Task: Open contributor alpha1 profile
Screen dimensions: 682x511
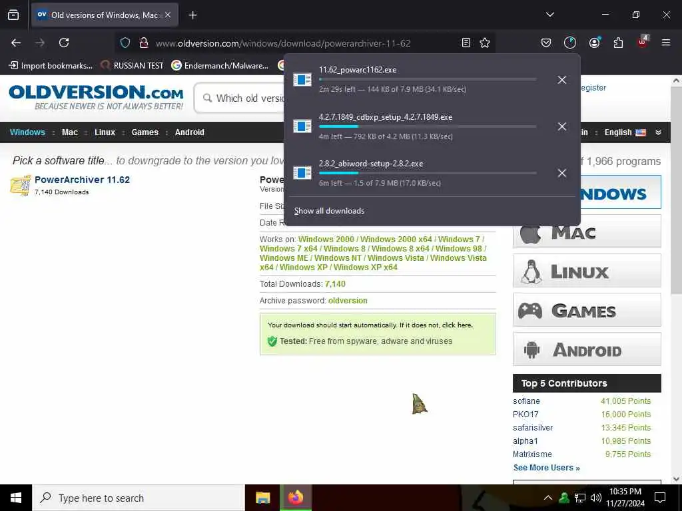Action: [525, 441]
